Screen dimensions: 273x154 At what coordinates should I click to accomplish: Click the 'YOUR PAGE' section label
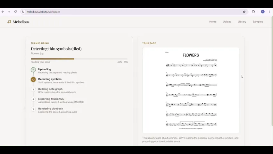[149, 43]
